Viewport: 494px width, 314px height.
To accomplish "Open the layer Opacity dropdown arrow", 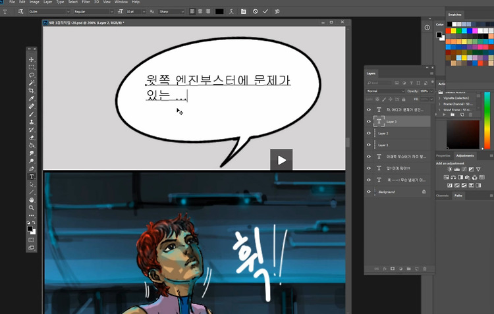I will click(x=431, y=91).
